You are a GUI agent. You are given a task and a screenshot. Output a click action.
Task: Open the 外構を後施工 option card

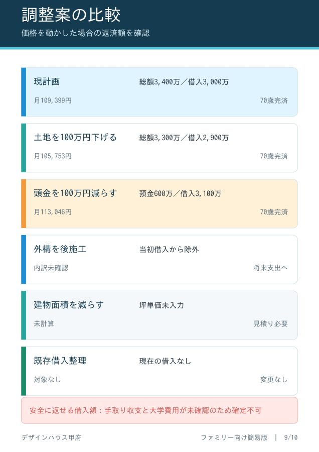[159, 260]
